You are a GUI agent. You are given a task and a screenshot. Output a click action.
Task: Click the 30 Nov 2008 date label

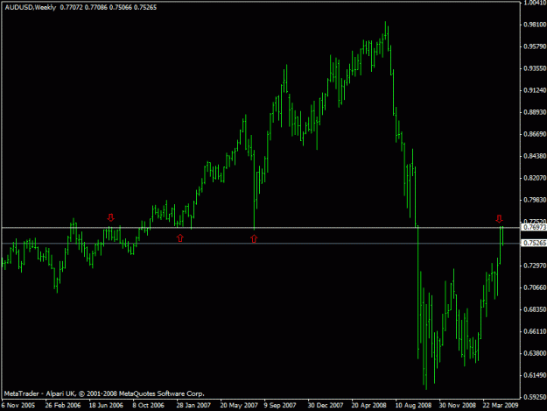pyautogui.click(x=458, y=406)
